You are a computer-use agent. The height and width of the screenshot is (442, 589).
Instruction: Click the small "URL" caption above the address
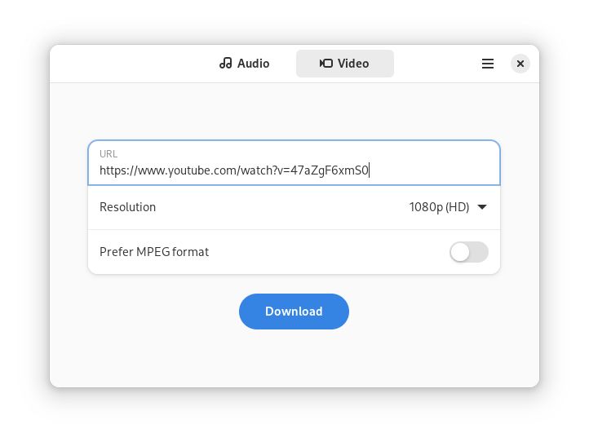tap(108, 153)
